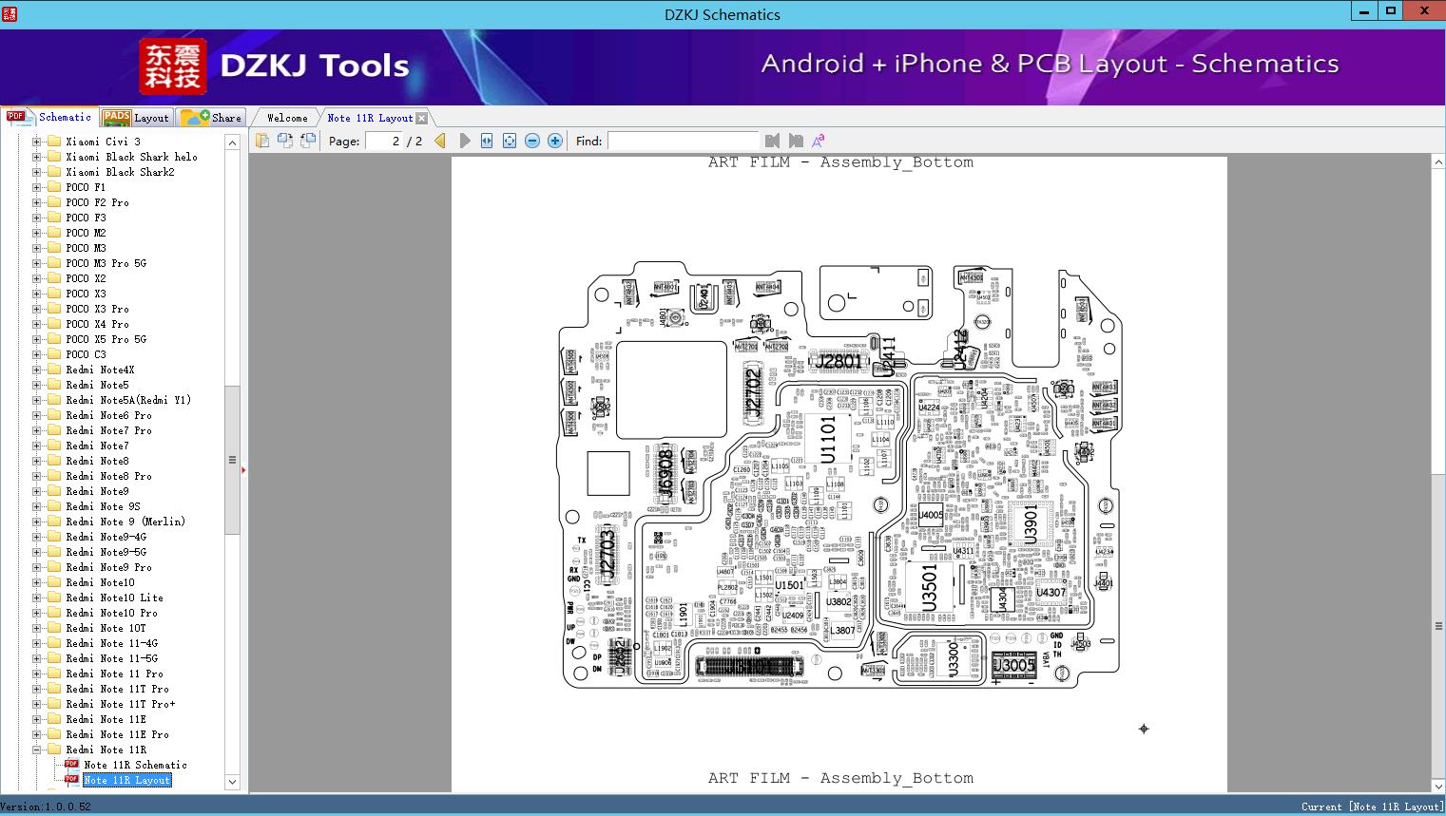Open the Welcome tab
The width and height of the screenshot is (1446, 816).
287,118
